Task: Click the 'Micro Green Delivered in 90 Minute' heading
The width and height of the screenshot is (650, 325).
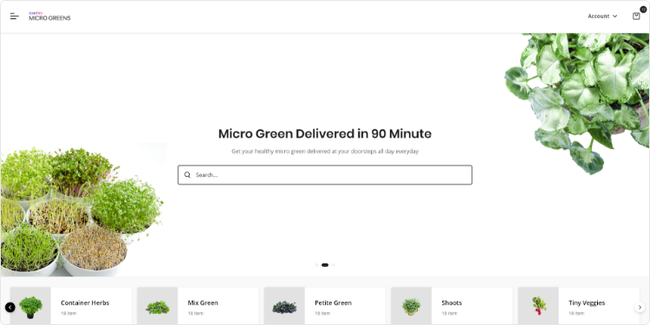Action: pyautogui.click(x=325, y=133)
